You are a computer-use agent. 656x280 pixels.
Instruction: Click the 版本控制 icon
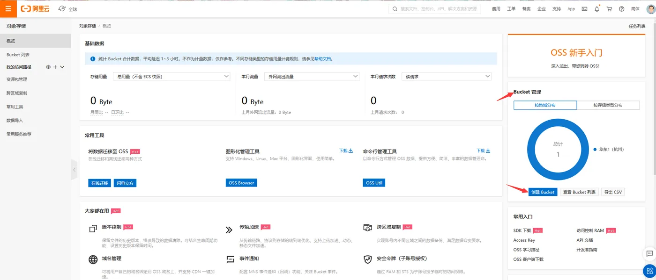click(92, 229)
